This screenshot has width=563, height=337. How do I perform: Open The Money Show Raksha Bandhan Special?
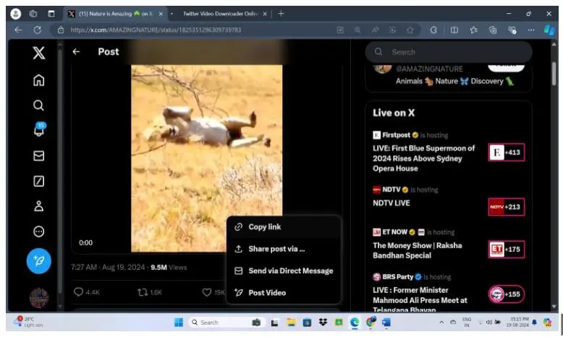pyautogui.click(x=418, y=250)
